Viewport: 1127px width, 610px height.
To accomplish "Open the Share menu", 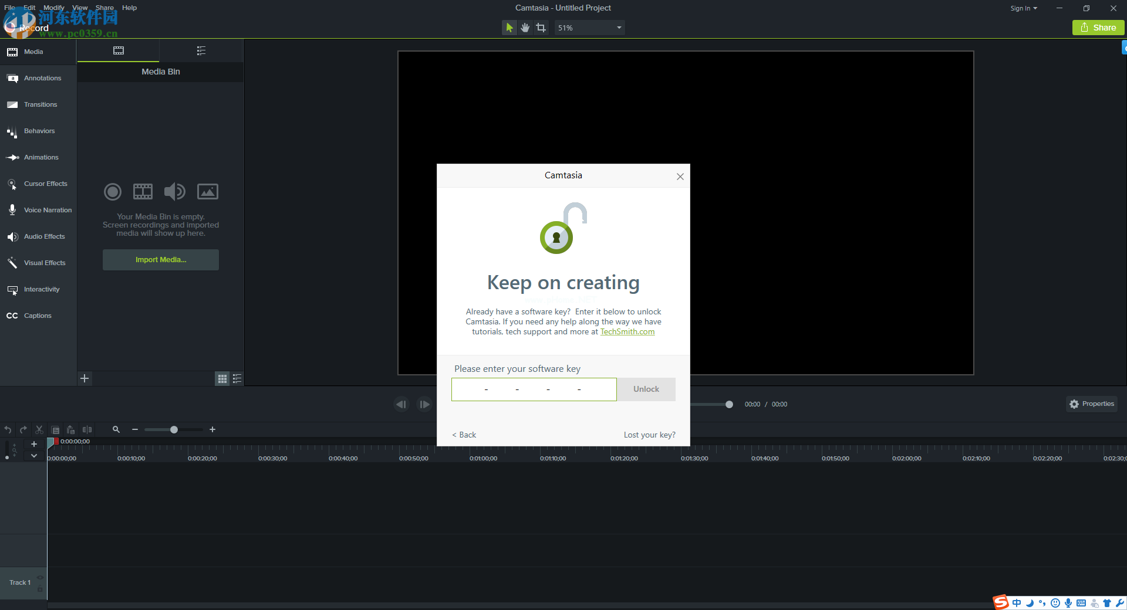I will tap(104, 8).
